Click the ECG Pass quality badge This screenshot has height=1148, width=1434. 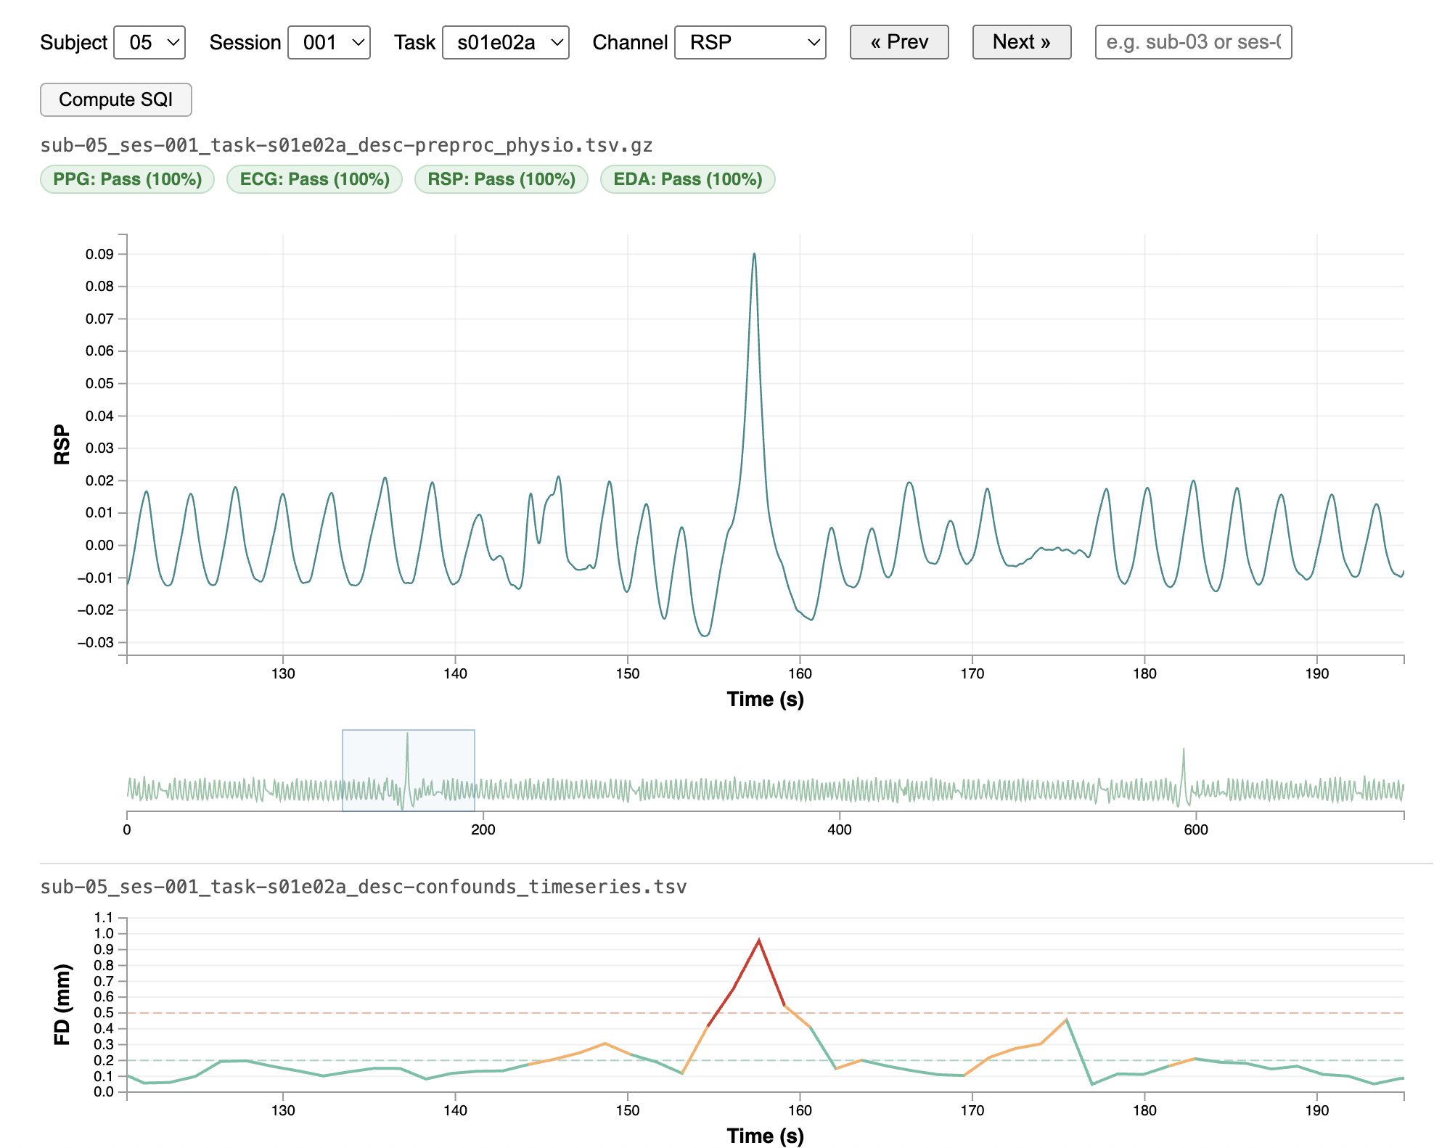pos(314,179)
